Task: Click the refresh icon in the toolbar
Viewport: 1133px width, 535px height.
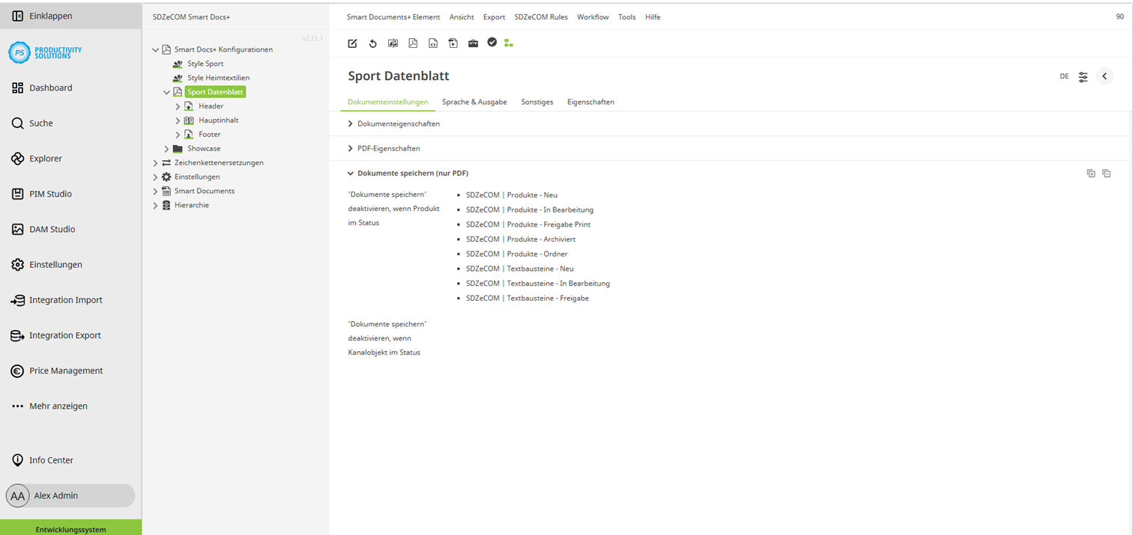Action: pyautogui.click(x=372, y=43)
